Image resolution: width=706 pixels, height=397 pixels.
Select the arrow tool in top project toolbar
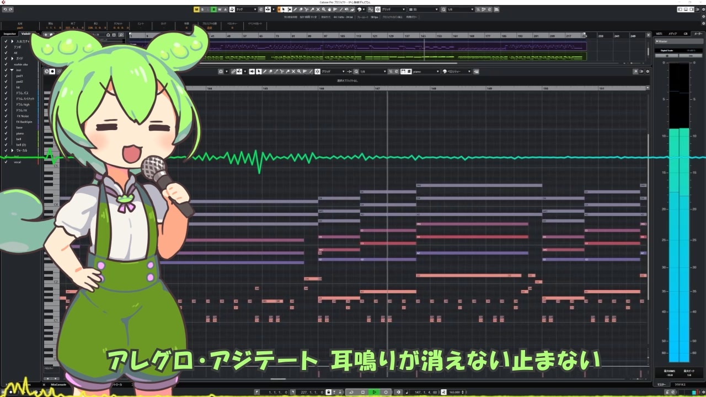point(284,9)
